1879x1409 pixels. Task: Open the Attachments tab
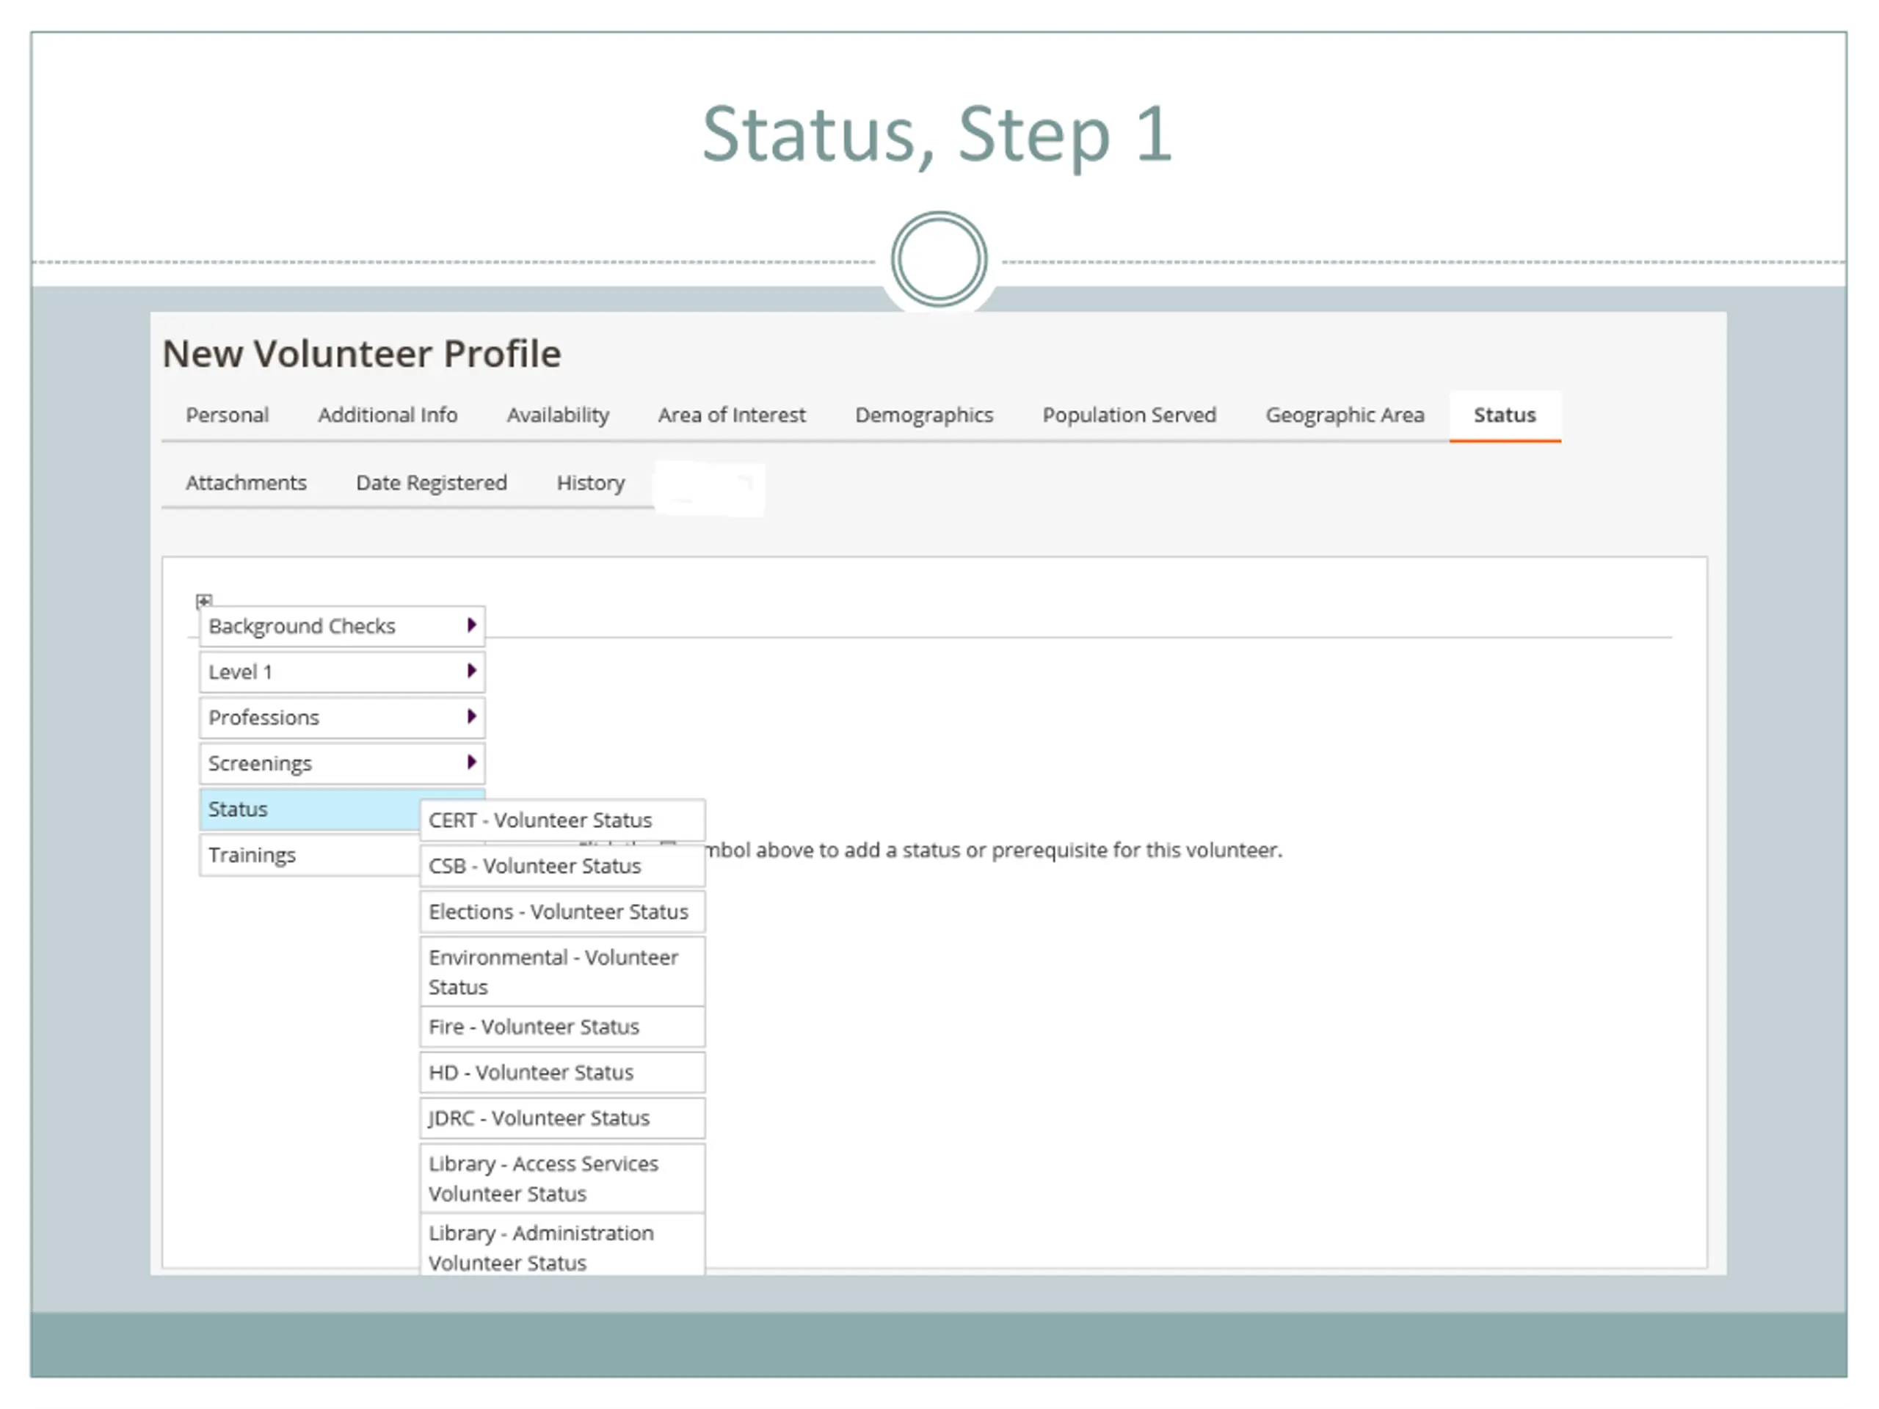tap(245, 484)
